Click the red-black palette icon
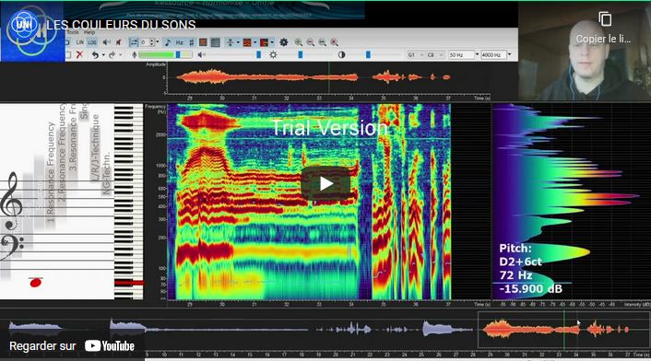 click(264, 42)
